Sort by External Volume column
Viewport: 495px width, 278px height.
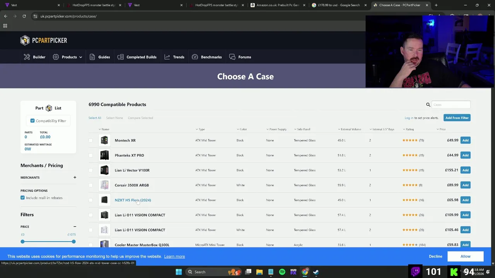click(x=350, y=129)
